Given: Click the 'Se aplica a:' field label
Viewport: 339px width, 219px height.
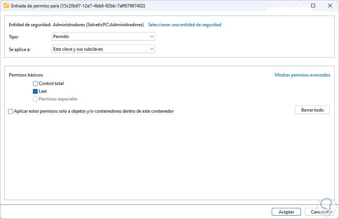Looking at the screenshot, I should pyautogui.click(x=19, y=49).
